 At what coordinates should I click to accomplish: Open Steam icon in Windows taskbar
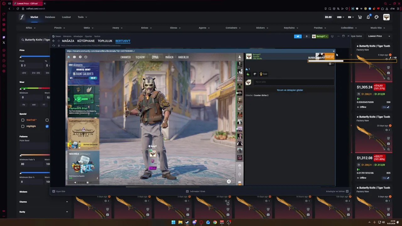(187, 222)
